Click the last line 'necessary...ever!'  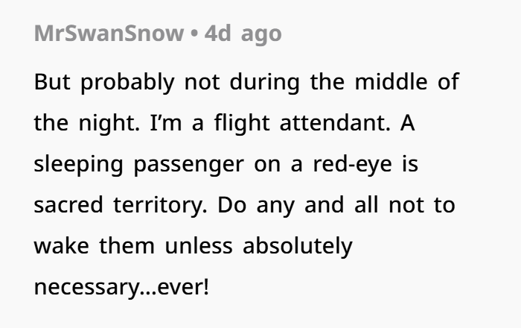pyautogui.click(x=121, y=288)
